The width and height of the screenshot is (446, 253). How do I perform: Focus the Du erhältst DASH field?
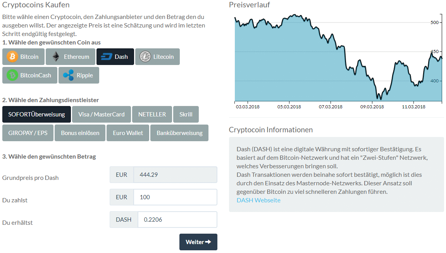tap(177, 220)
